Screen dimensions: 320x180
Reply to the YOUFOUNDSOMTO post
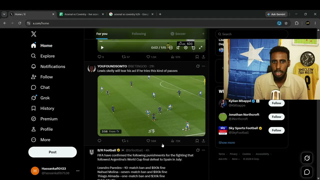coord(99,141)
